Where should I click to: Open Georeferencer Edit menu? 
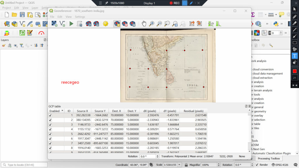click(x=60, y=17)
